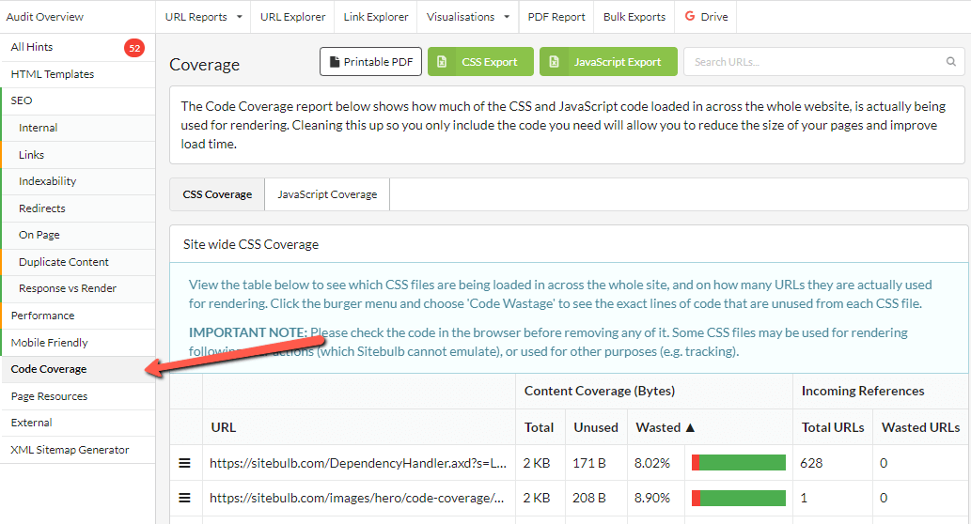Image resolution: width=971 pixels, height=524 pixels.
Task: Click the 52 hints badge
Action: tap(134, 48)
